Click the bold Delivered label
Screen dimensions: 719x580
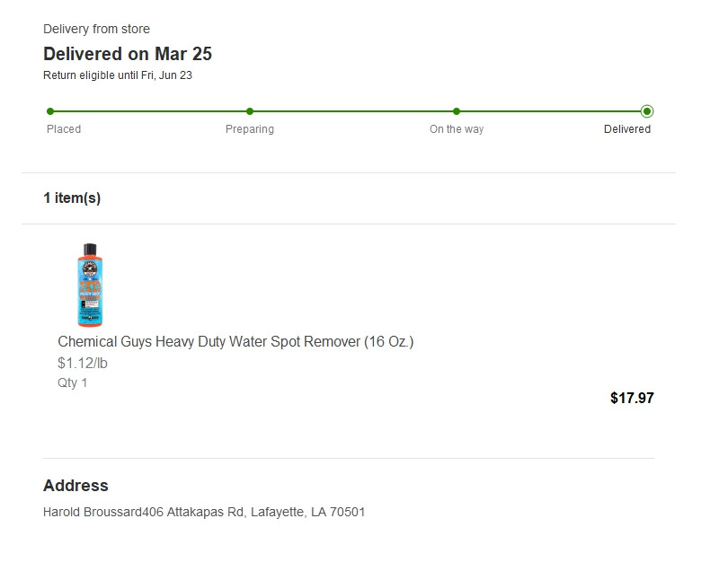click(627, 129)
